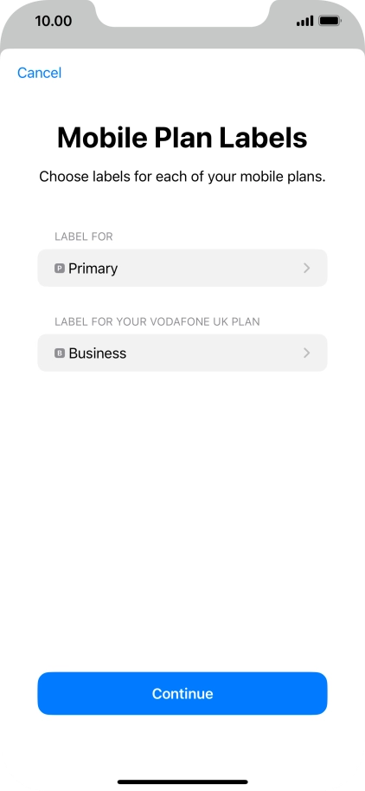Click 'LABEL FOR YOUR VODAFONE UK PLAN' header
365x791 pixels.
(x=157, y=321)
